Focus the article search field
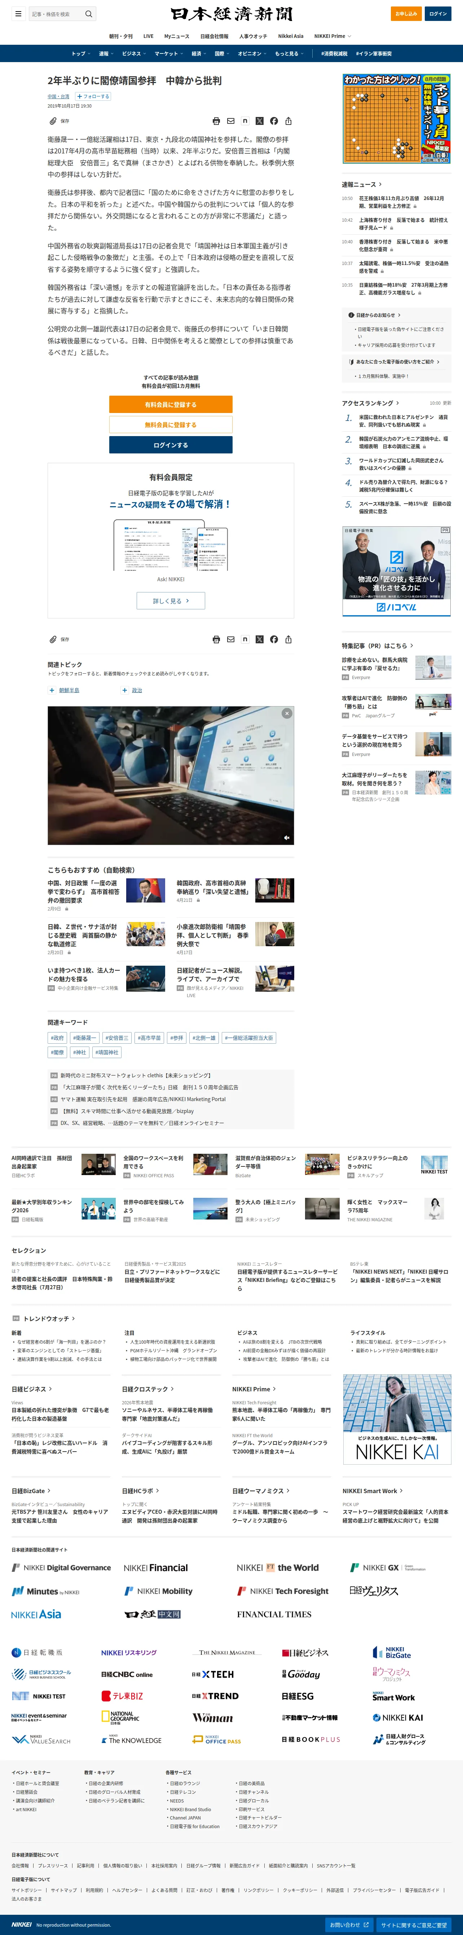 pyautogui.click(x=56, y=13)
